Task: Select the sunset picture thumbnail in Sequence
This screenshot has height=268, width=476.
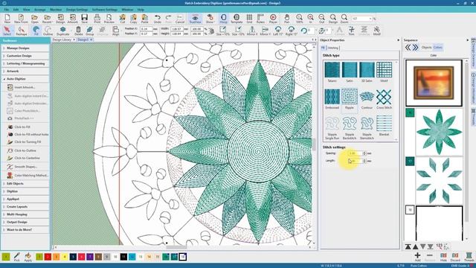Action: click(x=434, y=83)
